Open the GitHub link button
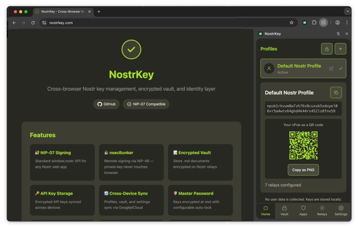This screenshot has width=358, height=228. coord(106,104)
